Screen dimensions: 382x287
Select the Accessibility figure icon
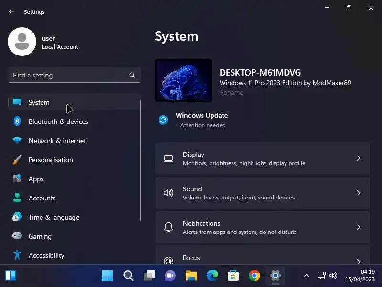pos(17,255)
